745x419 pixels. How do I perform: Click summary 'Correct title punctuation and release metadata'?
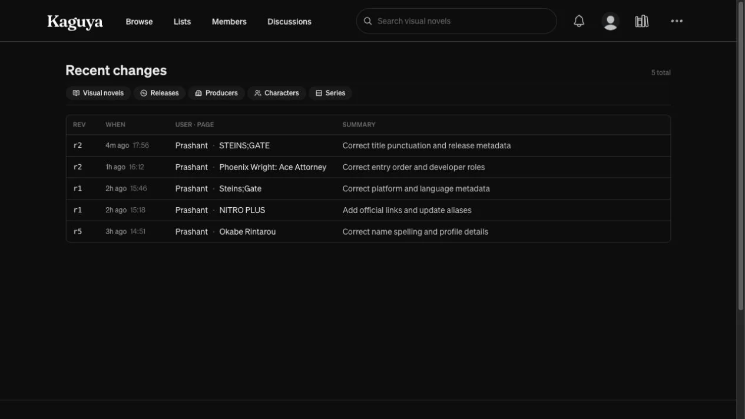tap(426, 145)
